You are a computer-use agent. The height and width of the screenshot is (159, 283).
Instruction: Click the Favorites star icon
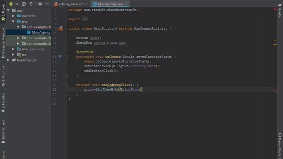tap(3, 111)
